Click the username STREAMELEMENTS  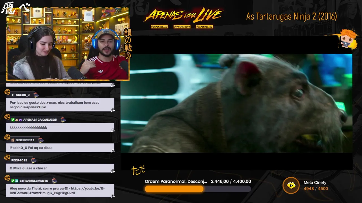tap(34, 181)
